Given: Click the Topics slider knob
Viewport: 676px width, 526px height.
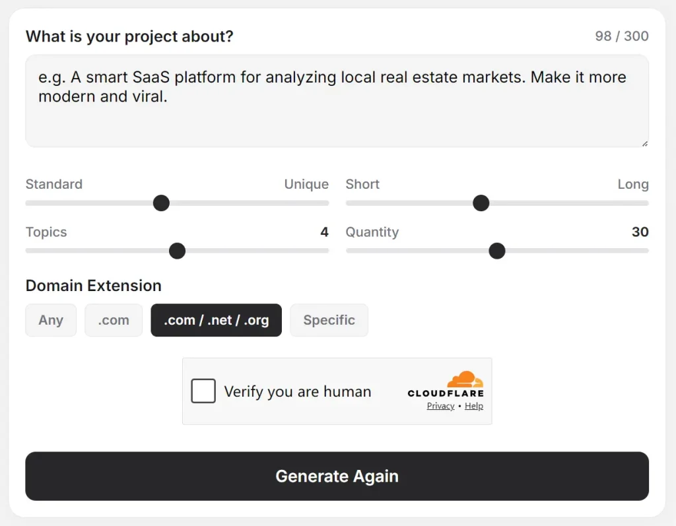Looking at the screenshot, I should [177, 251].
